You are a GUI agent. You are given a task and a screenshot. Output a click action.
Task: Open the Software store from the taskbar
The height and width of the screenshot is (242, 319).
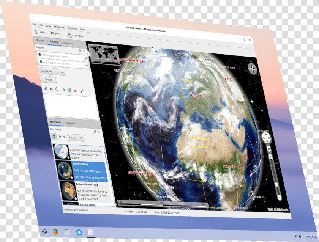pyautogui.click(x=79, y=232)
